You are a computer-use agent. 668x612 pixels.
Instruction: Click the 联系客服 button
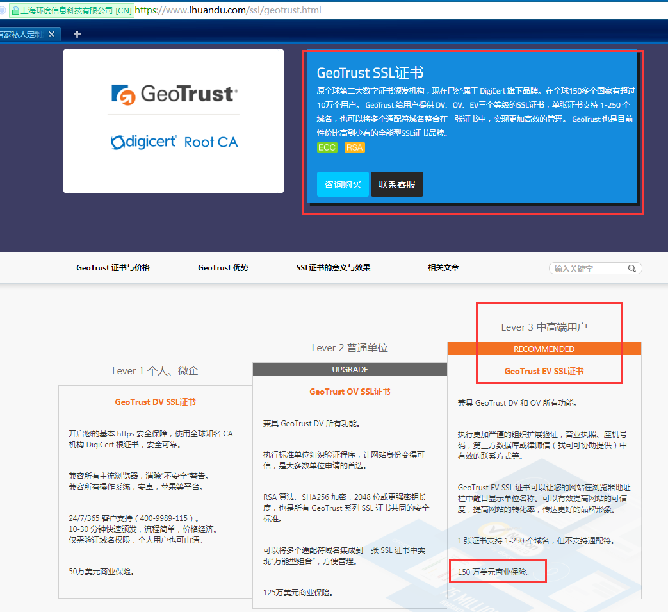(x=397, y=184)
